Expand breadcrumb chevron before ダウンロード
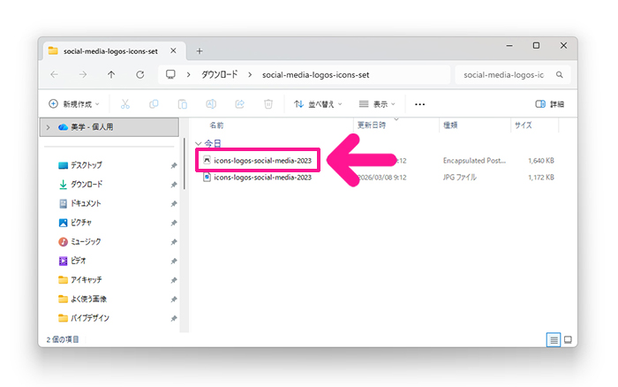618x387 pixels. 188,74
